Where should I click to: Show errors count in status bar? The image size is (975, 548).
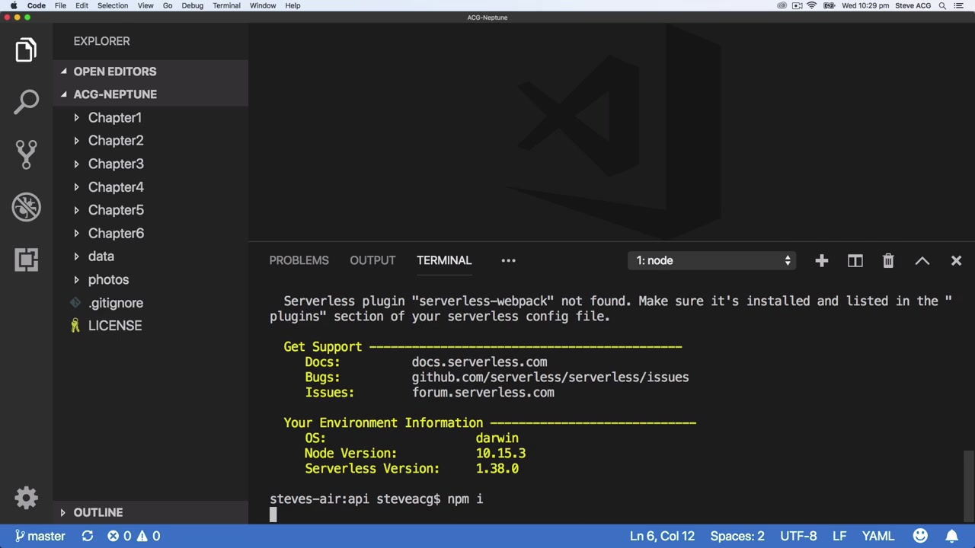119,536
